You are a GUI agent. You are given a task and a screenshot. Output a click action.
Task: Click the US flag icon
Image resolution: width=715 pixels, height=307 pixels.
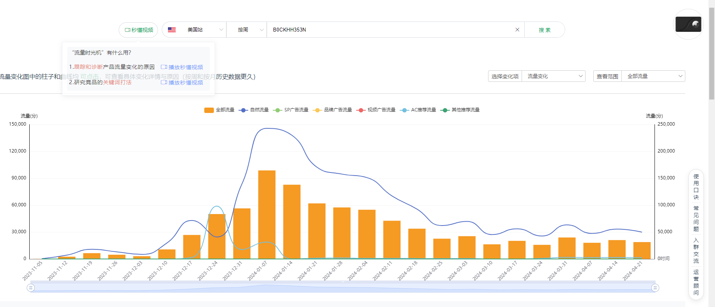pos(172,30)
